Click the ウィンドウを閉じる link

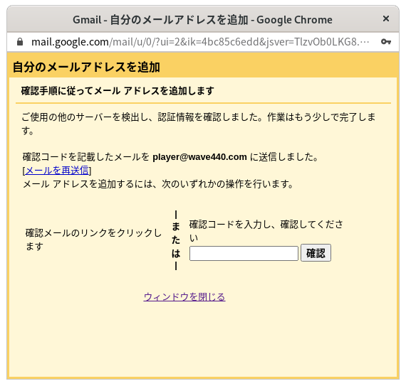184,297
